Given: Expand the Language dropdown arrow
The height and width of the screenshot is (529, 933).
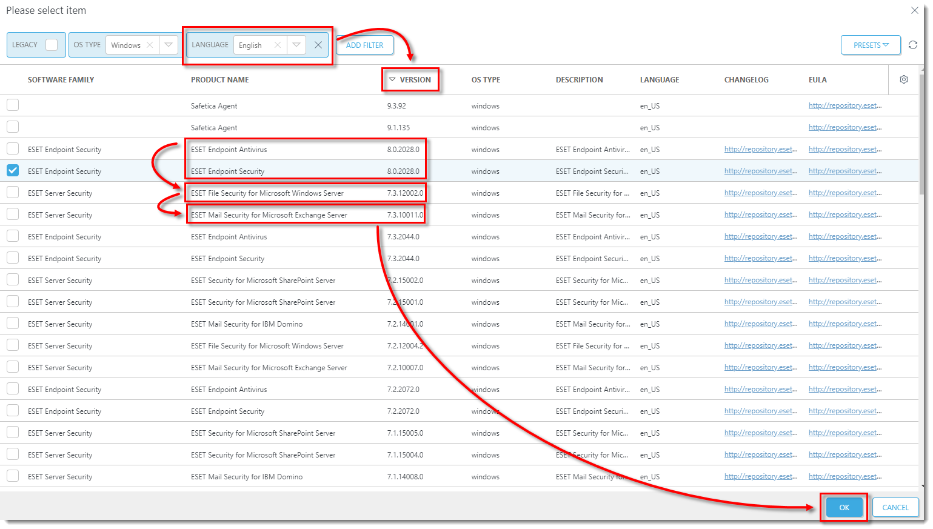Looking at the screenshot, I should coord(296,45).
